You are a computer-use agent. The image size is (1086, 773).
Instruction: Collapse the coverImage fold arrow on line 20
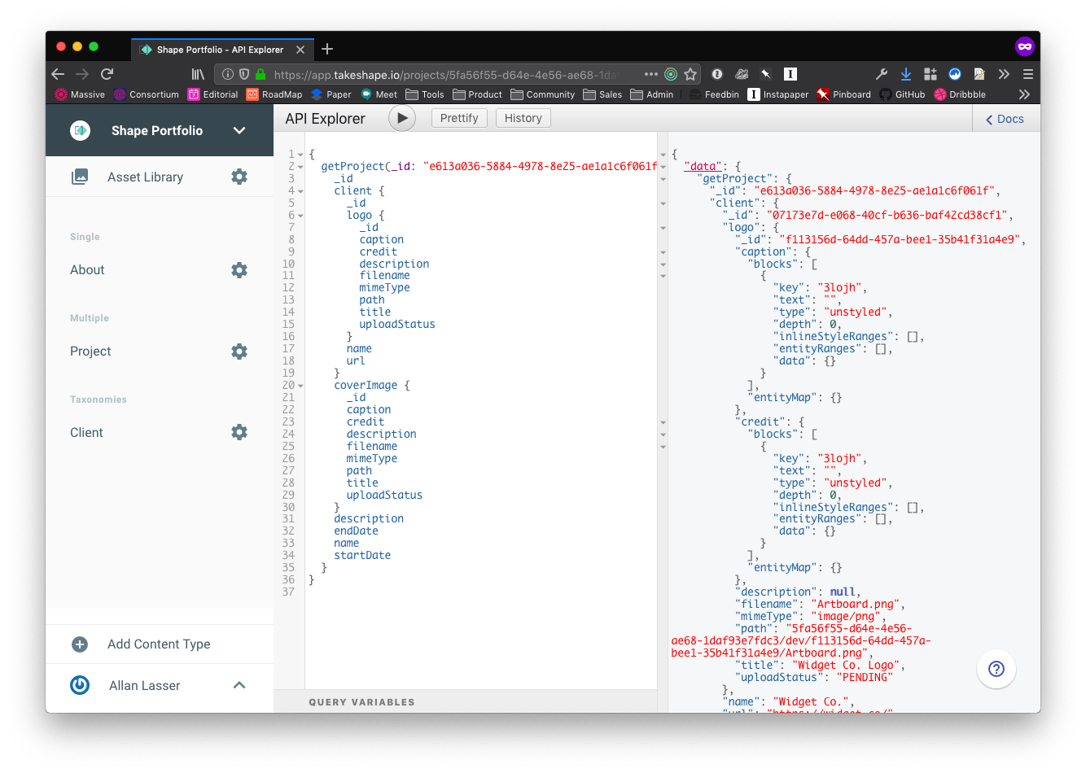(x=300, y=386)
